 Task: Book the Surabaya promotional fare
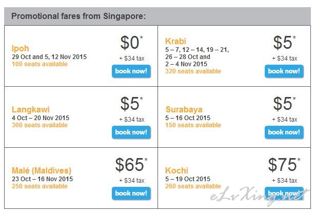(x=284, y=132)
